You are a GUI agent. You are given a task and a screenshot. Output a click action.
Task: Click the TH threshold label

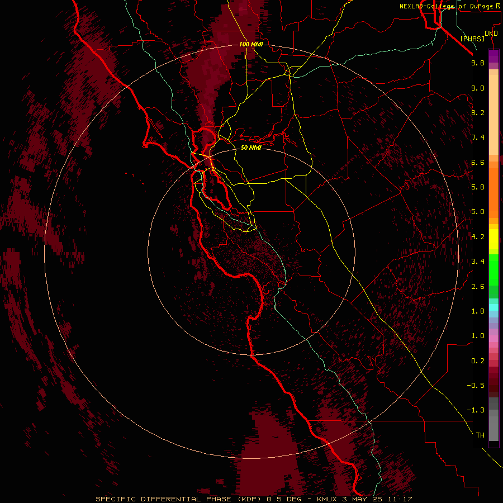tap(480, 435)
